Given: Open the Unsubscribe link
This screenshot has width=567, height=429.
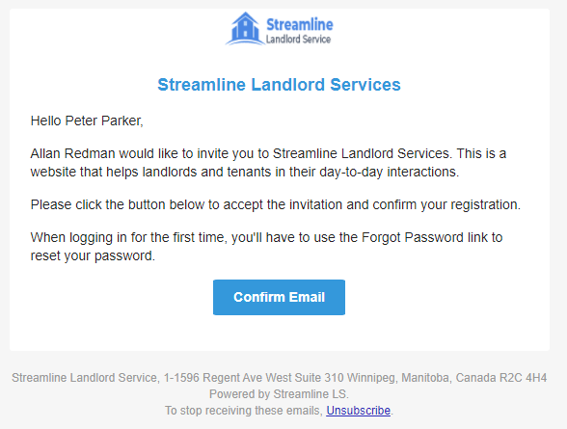Looking at the screenshot, I should [x=358, y=411].
